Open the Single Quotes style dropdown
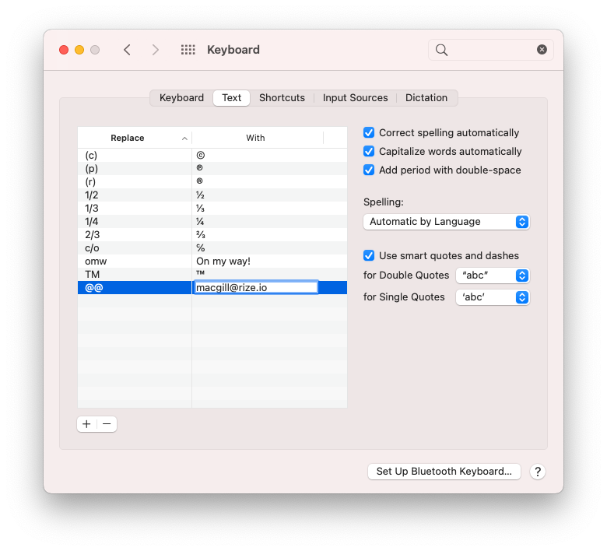607x551 pixels. [493, 297]
